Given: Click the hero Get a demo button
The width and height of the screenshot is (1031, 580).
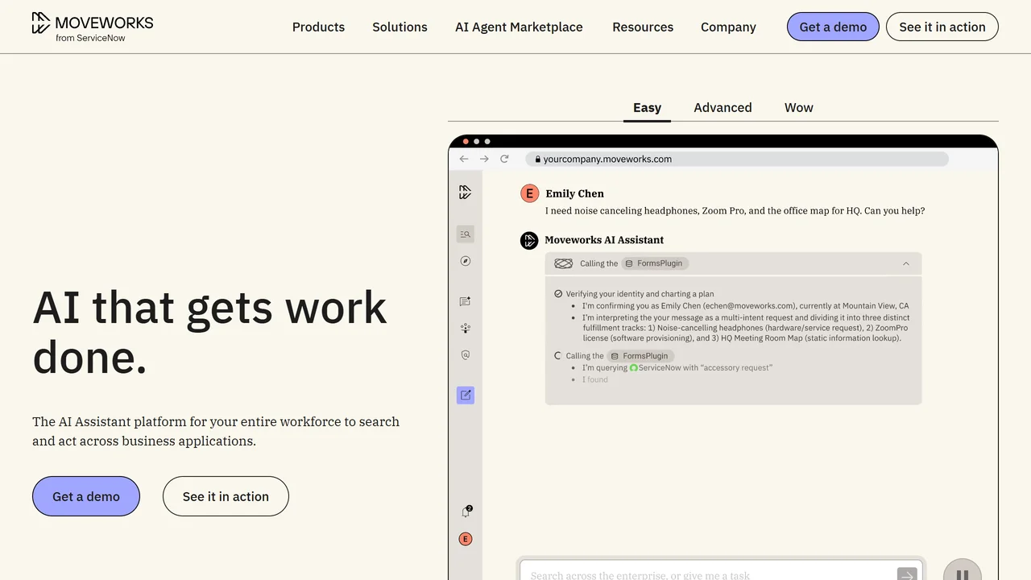Looking at the screenshot, I should tap(86, 496).
